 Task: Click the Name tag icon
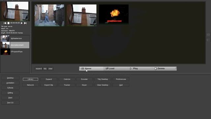(x=83, y=68)
